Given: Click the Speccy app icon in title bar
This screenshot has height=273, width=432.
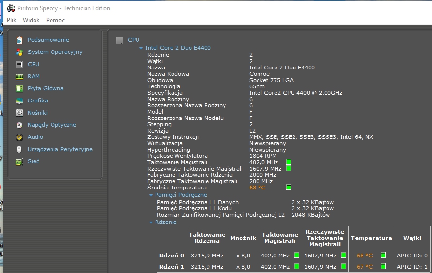Looking at the screenshot, I should (x=11, y=8).
